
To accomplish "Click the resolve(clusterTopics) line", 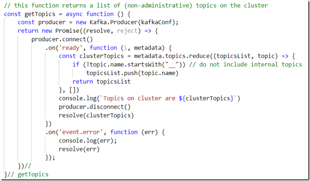I will pos(96,115).
